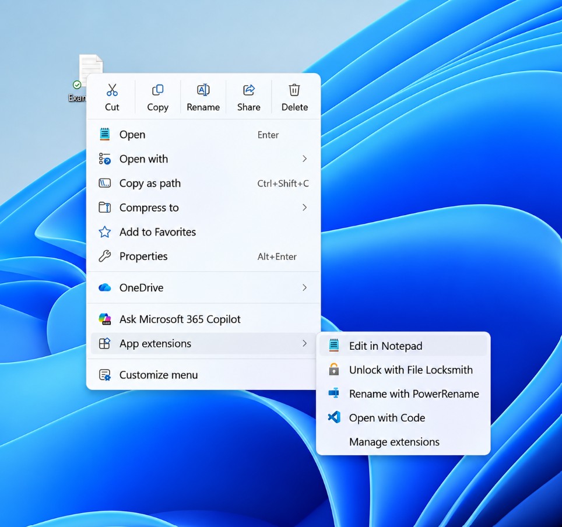
Task: Click the Visual Studio Code icon
Action: tap(334, 417)
